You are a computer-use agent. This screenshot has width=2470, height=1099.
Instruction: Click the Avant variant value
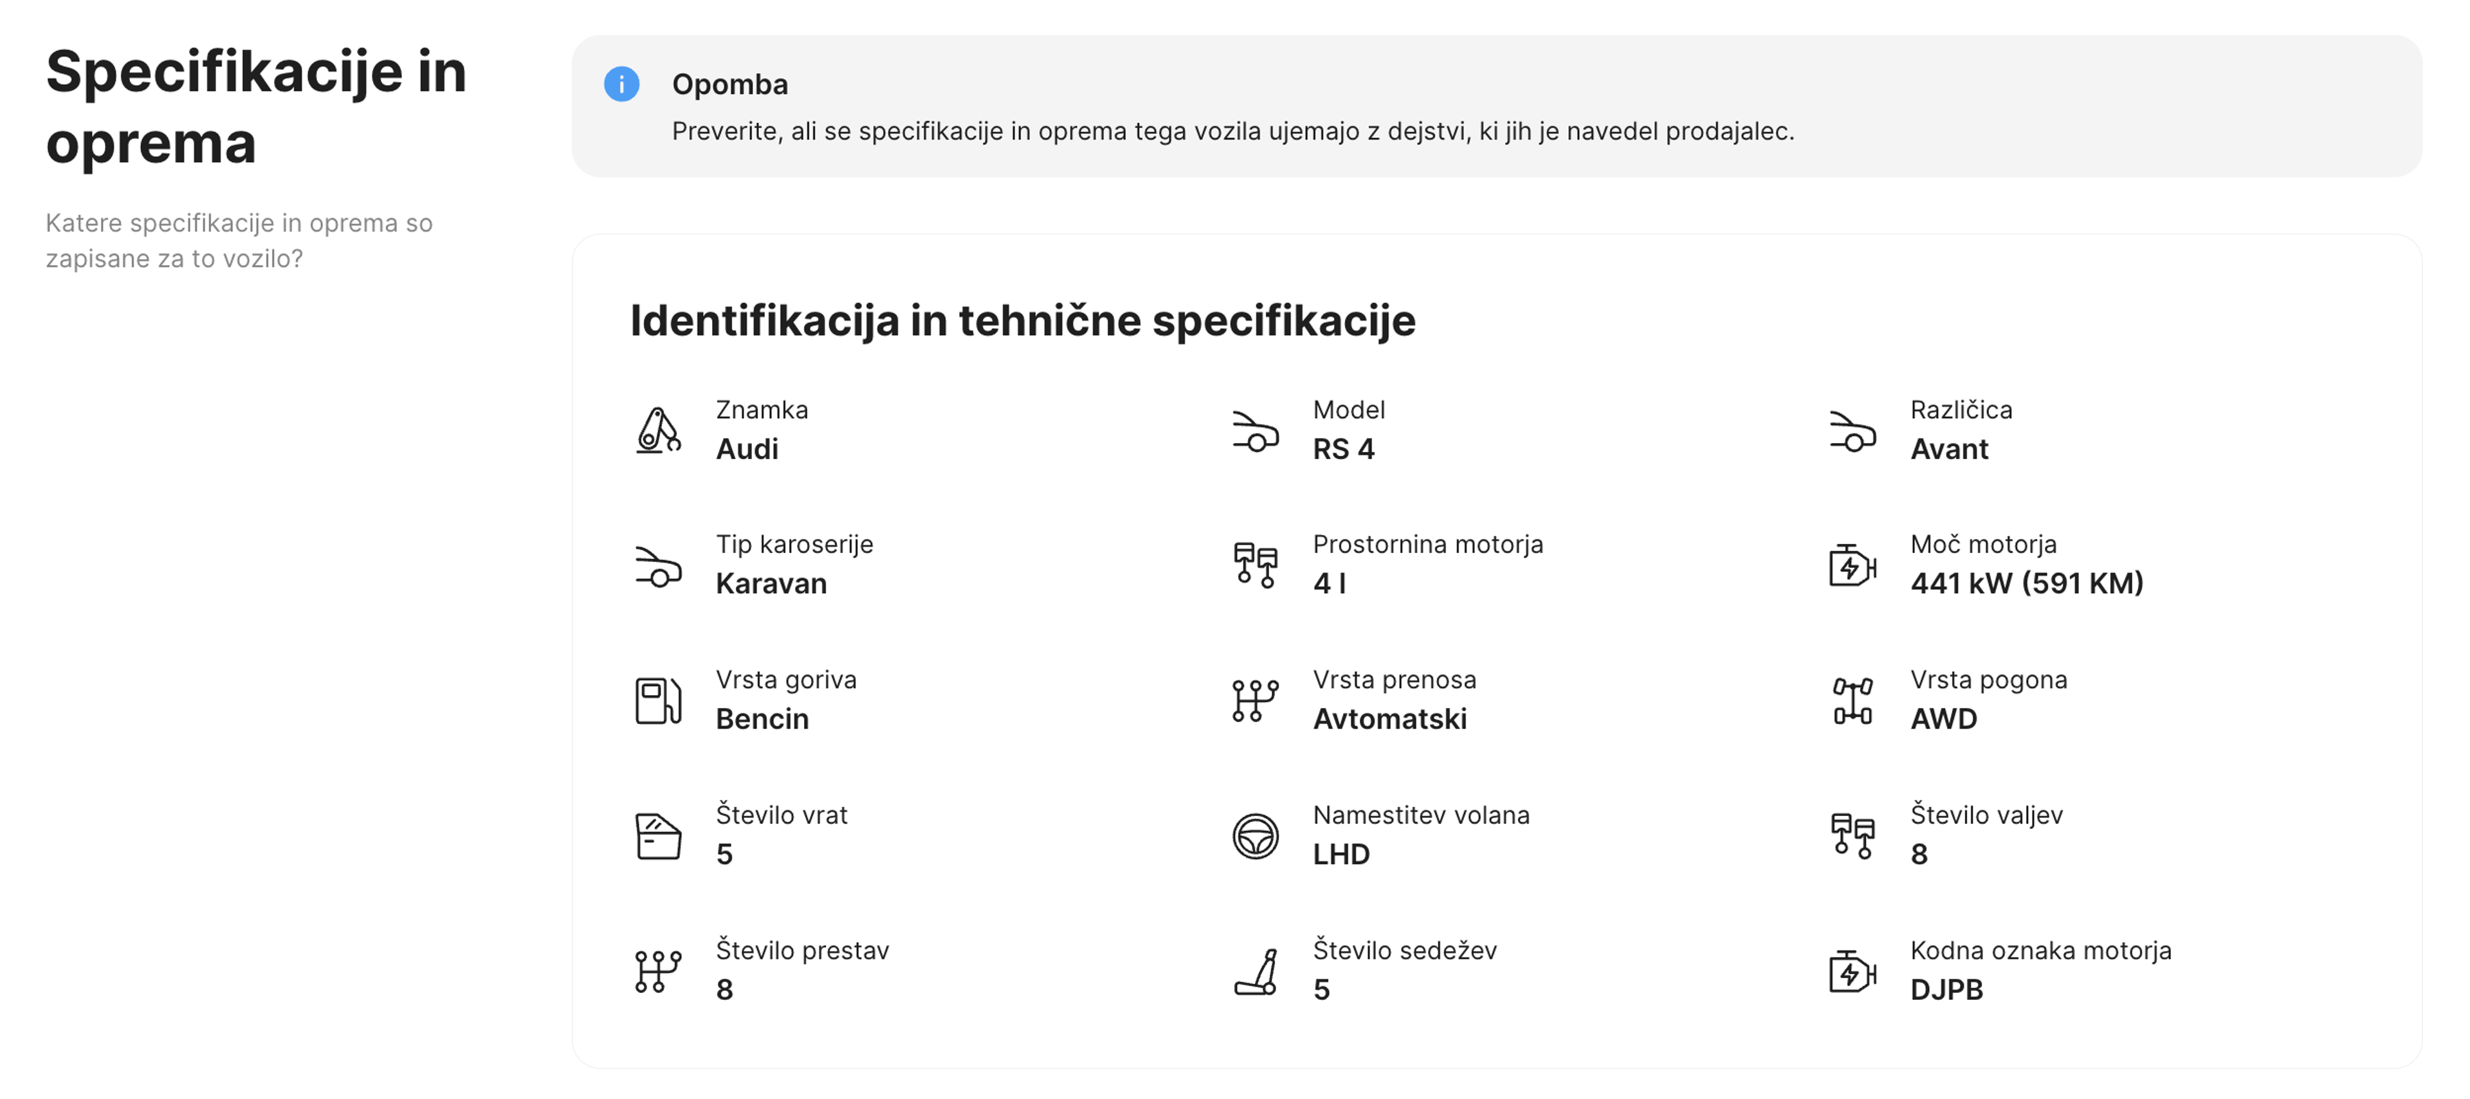(1948, 448)
